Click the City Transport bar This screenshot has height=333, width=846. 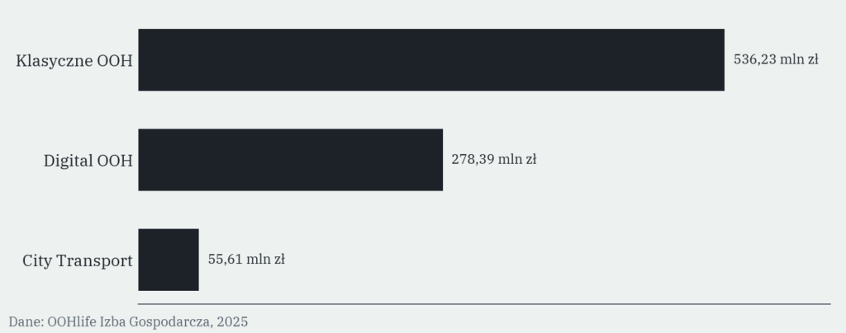click(x=169, y=260)
